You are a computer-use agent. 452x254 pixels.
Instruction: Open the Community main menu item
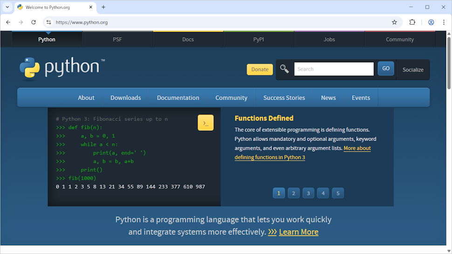(x=232, y=98)
